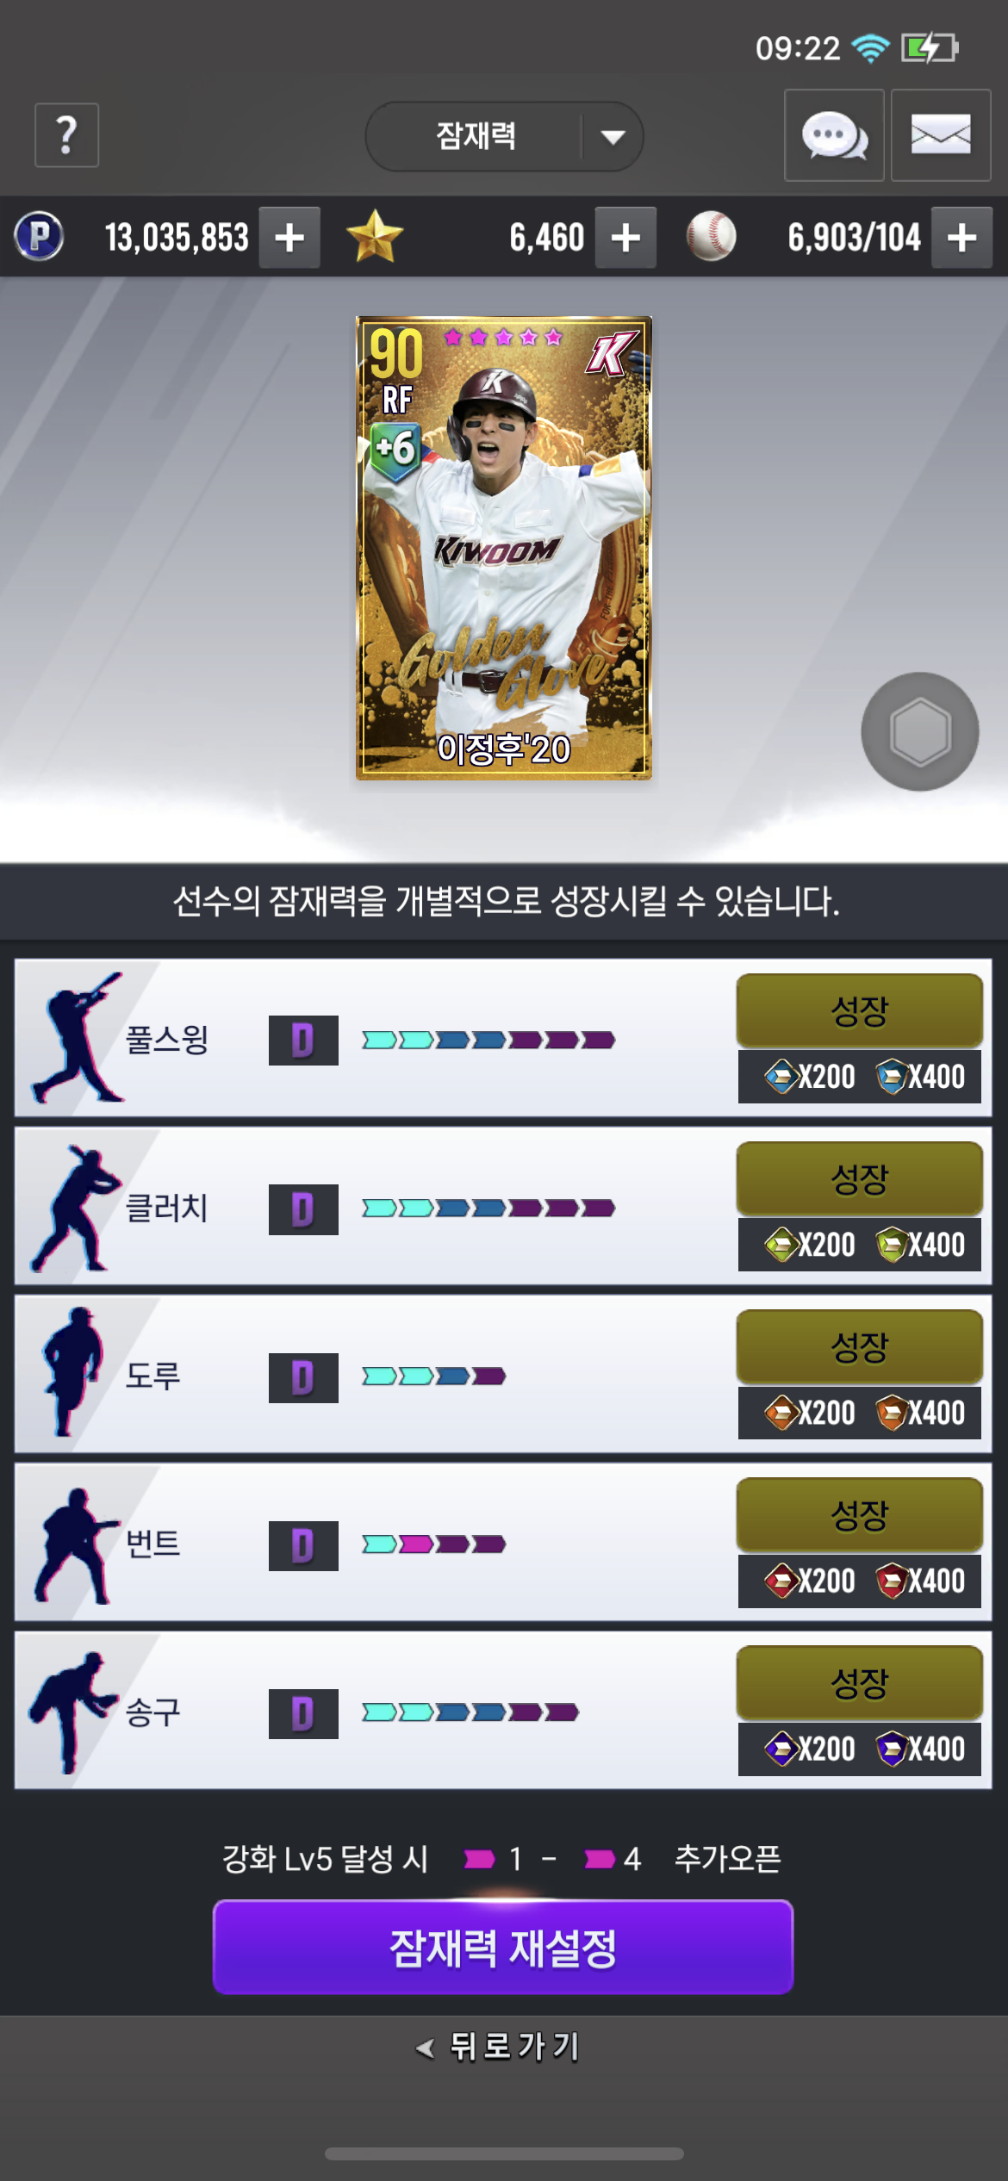Tap 성장 button for 번트
Screen dimensions: 1008x2181
[859, 1515]
